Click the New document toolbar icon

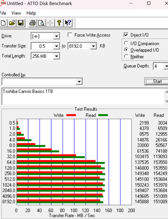click(3, 23)
